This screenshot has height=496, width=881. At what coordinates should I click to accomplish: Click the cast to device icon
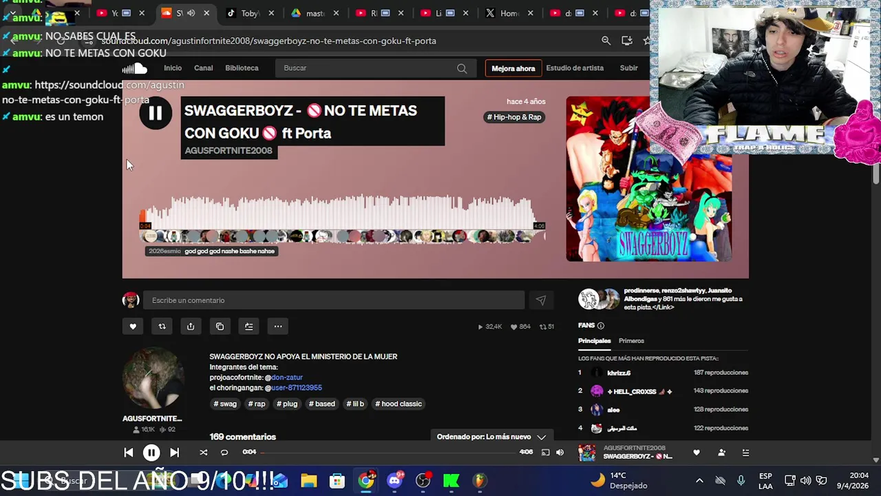click(x=545, y=453)
